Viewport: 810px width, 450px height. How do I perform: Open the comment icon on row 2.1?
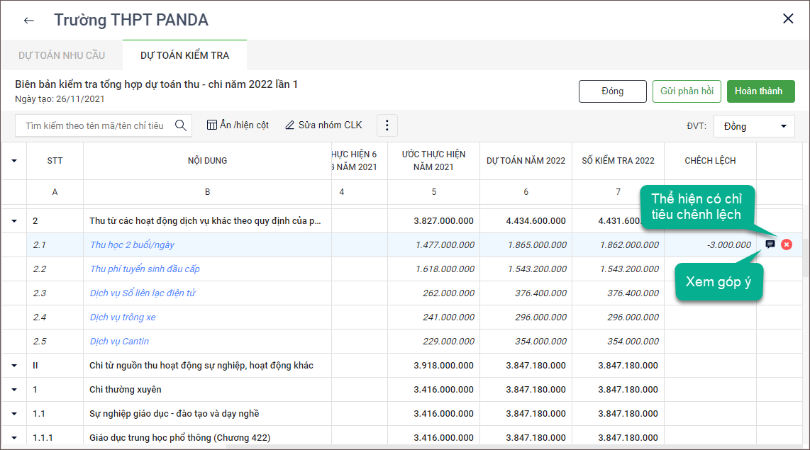point(770,244)
